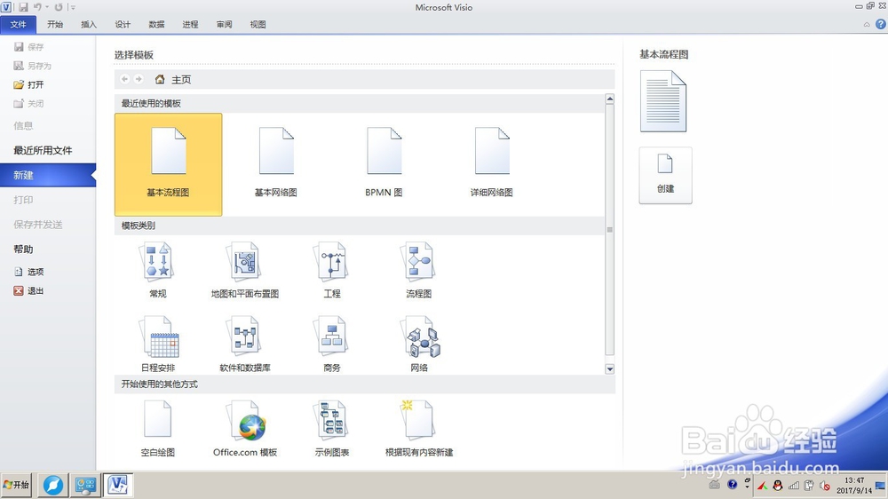Click the back arrow in template navigator

click(124, 79)
